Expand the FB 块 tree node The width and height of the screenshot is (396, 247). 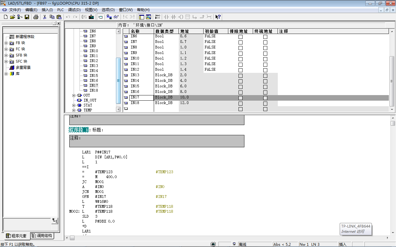coord(6,43)
